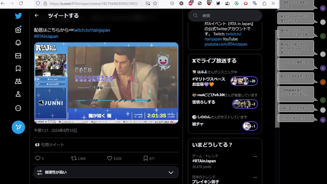Select the chat message DMに送っておきました
327x184 pixels.
(296, 108)
